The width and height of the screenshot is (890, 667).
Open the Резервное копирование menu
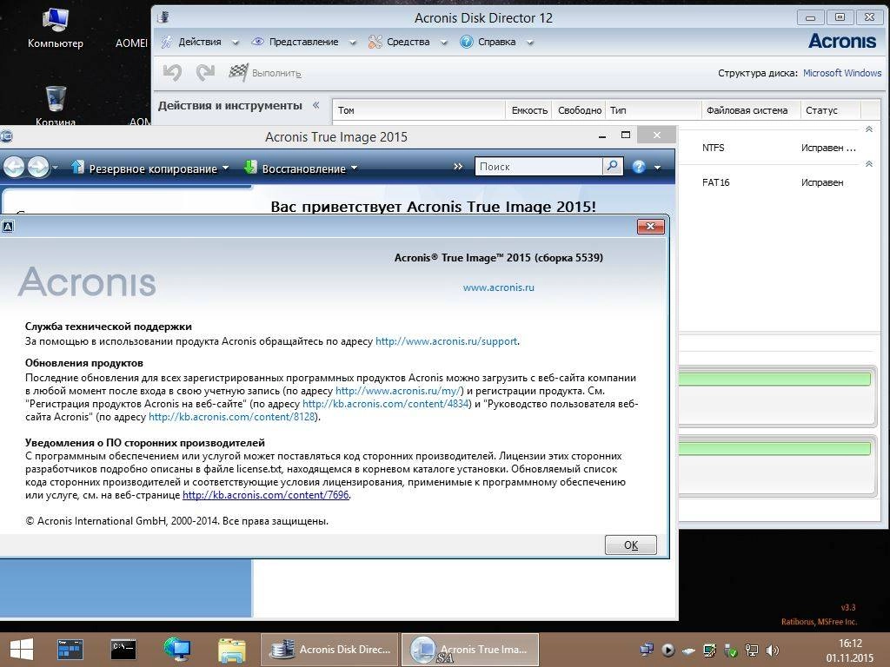coord(150,168)
